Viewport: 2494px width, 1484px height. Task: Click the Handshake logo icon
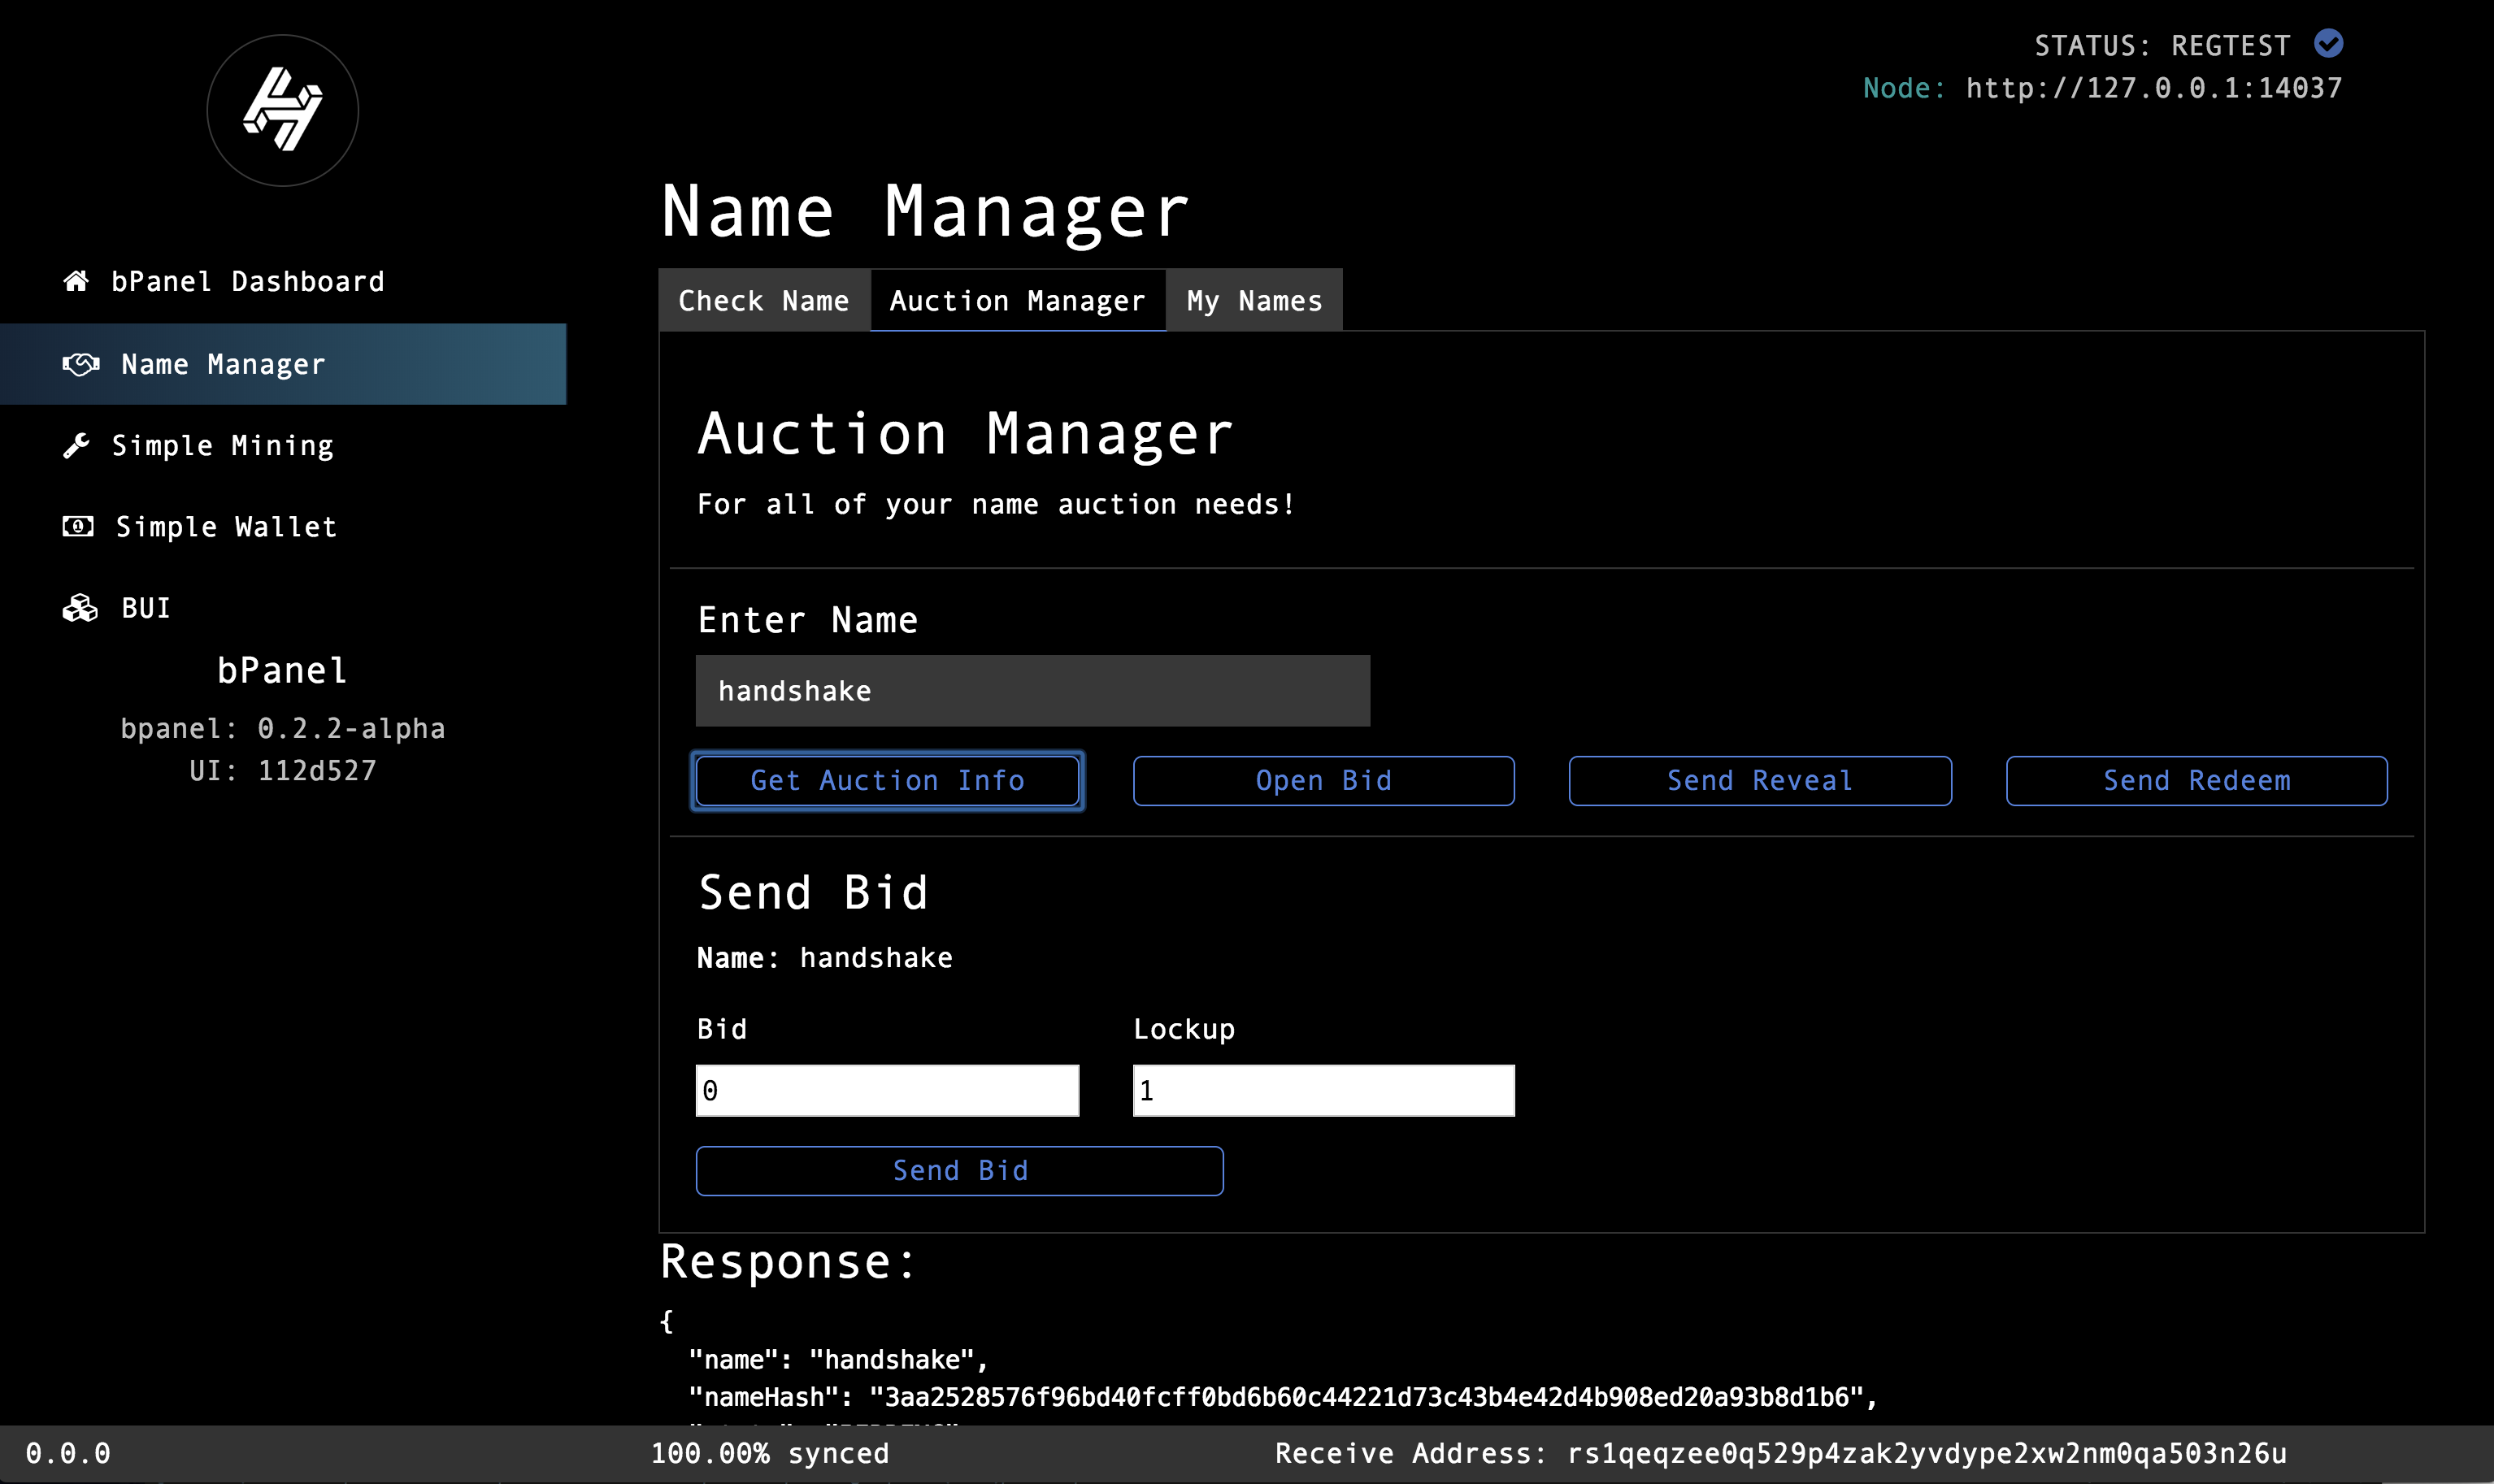(283, 110)
